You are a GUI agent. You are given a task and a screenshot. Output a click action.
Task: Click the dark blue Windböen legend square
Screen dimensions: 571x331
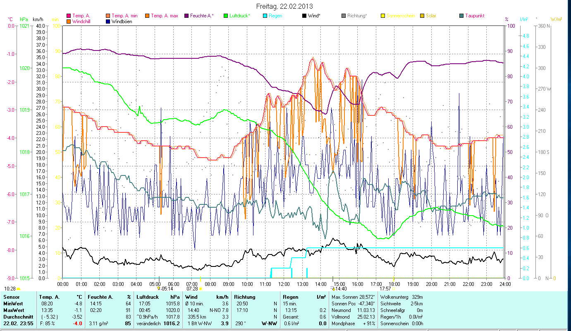point(108,21)
